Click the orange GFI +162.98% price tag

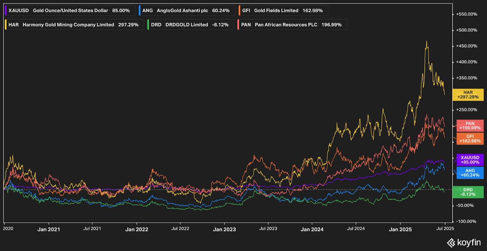click(470, 139)
